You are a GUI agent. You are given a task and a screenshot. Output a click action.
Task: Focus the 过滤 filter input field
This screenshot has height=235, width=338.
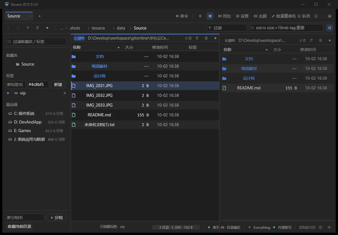pos(227,28)
